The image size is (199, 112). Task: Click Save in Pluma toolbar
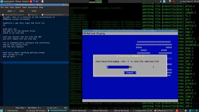(x=21, y=11)
